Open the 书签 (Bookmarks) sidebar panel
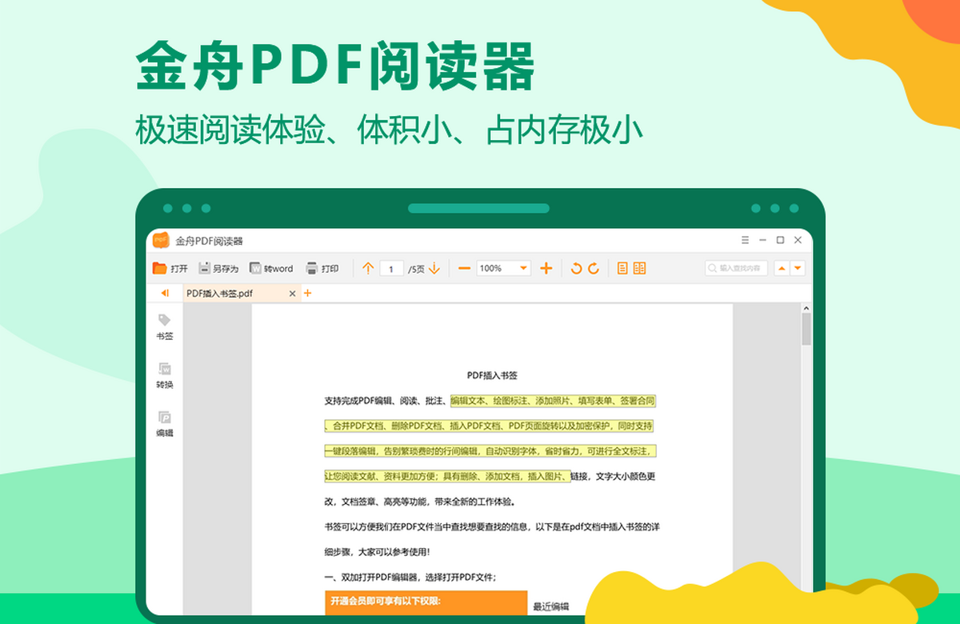The height and width of the screenshot is (624, 960). point(164,326)
